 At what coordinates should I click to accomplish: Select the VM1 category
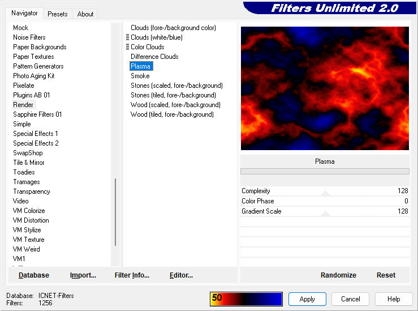point(19,259)
